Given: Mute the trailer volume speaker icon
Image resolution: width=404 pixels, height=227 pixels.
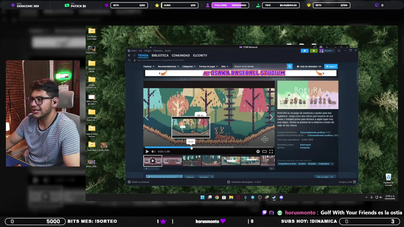Looking at the screenshot, I should tap(153, 151).
